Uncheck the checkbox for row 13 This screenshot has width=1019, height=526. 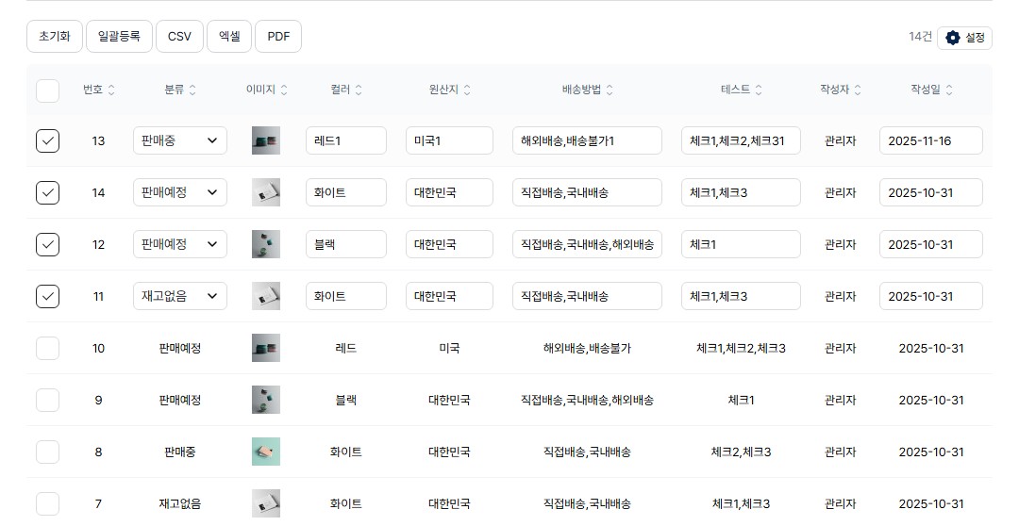pos(47,141)
